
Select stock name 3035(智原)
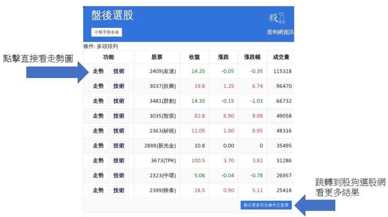click(x=163, y=116)
